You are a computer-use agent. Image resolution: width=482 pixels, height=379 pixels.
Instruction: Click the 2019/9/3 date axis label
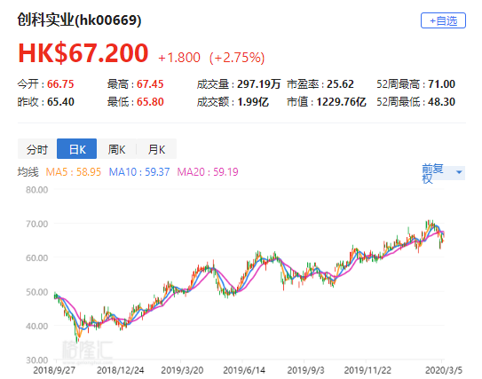click(305, 370)
